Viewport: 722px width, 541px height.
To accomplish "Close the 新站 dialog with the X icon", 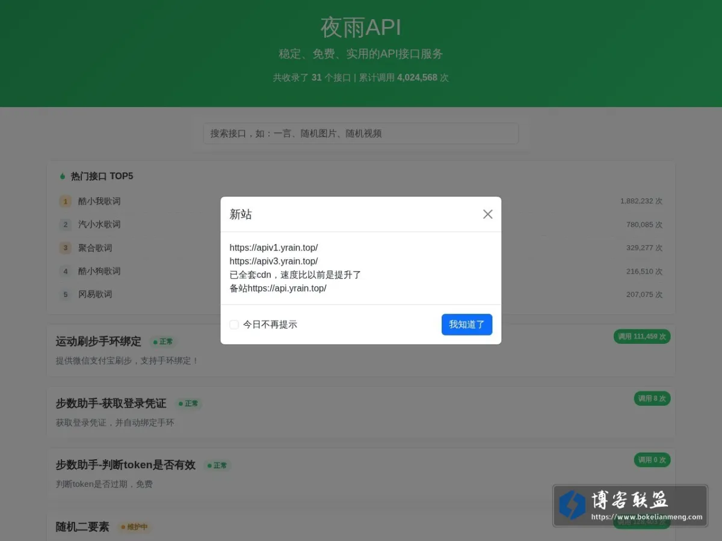I will click(488, 214).
